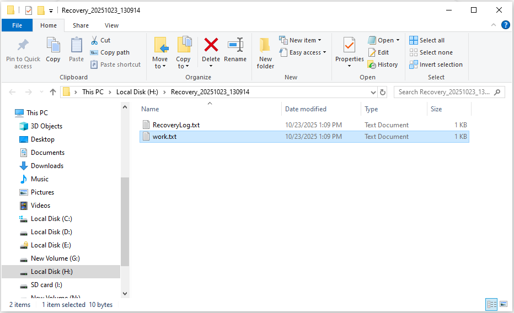Image resolution: width=514 pixels, height=313 pixels.
Task: Click the Select all icon
Action: tap(414, 40)
